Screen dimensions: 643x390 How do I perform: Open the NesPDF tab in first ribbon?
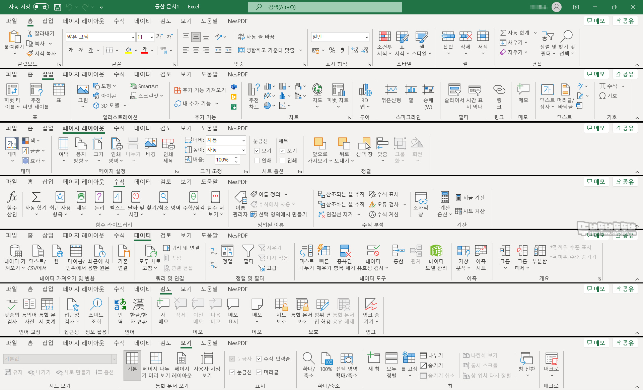point(237,21)
